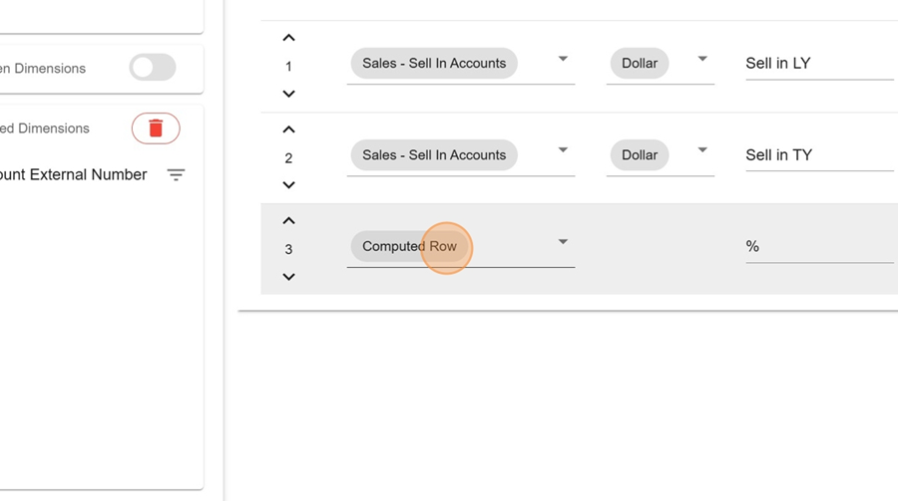This screenshot has height=501, width=898.
Task: Expand row 2 Sales - Sell In Accounts dropdown
Action: tap(563, 149)
